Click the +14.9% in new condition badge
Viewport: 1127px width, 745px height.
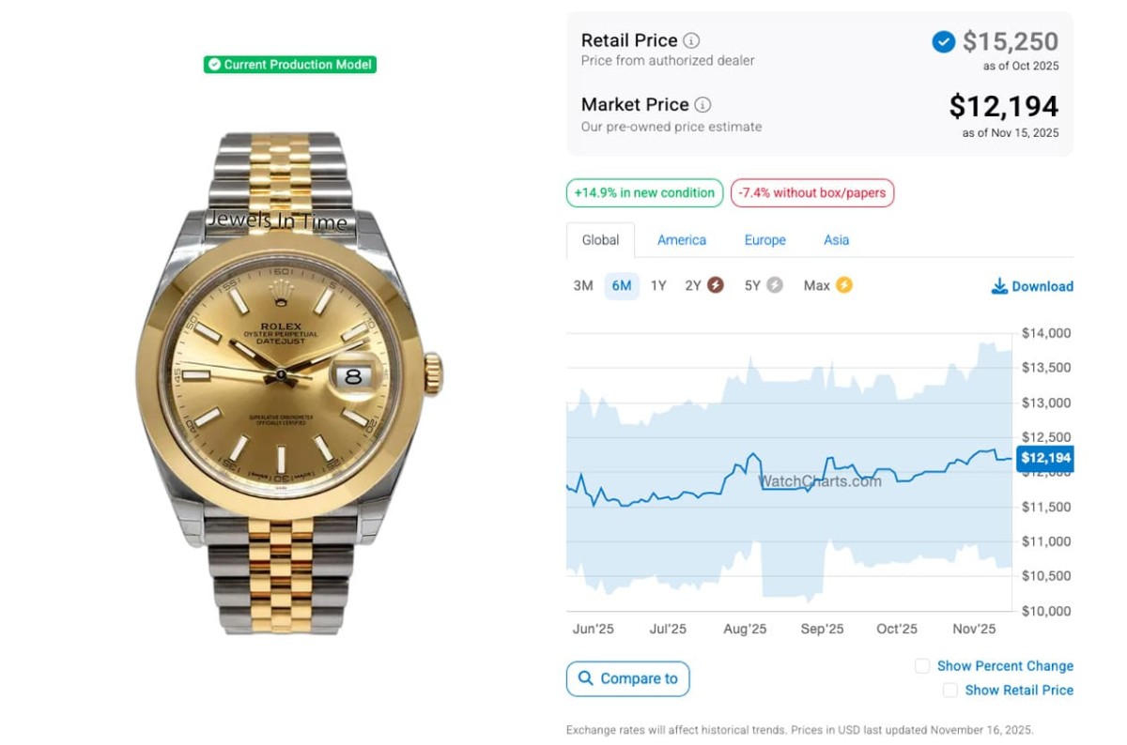(644, 193)
